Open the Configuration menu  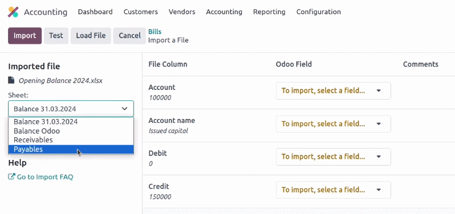319,12
